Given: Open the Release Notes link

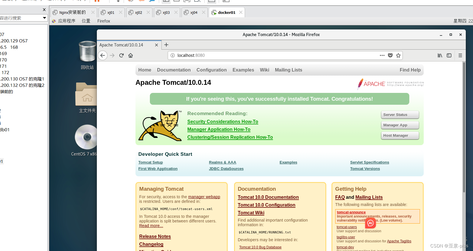Looking at the screenshot, I should [x=155, y=237].
